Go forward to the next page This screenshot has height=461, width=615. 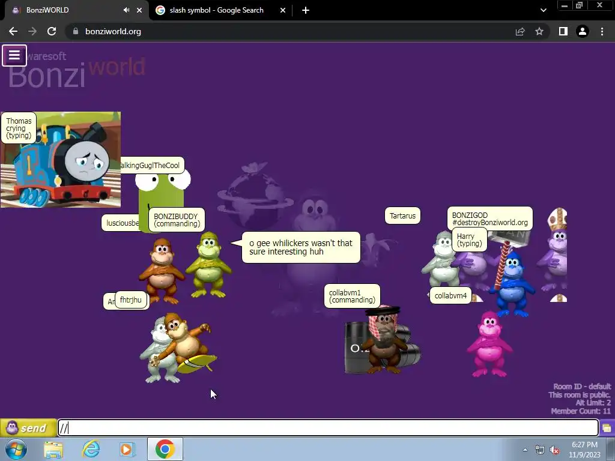pyautogui.click(x=32, y=31)
